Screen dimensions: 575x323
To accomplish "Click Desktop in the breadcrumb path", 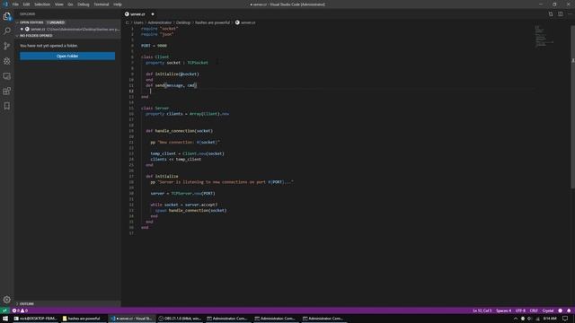I will click(x=183, y=22).
